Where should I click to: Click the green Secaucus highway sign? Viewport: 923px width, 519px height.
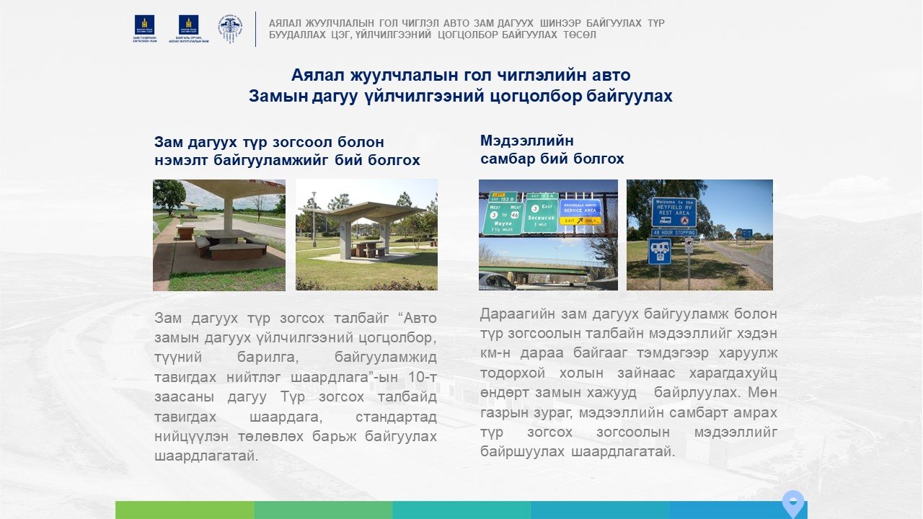540,212
